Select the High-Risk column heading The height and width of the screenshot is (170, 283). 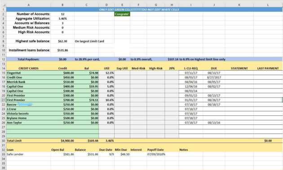[156, 68]
